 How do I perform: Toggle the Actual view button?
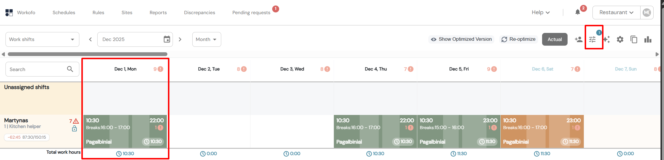555,39
